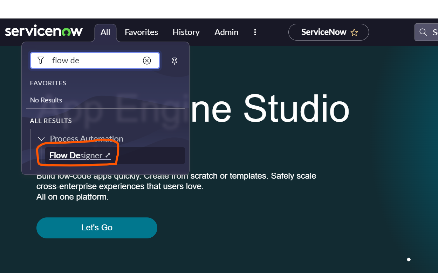This screenshot has height=273, width=438.
Task: Click the Flow Designer external-link arrow icon
Action: [x=108, y=155]
